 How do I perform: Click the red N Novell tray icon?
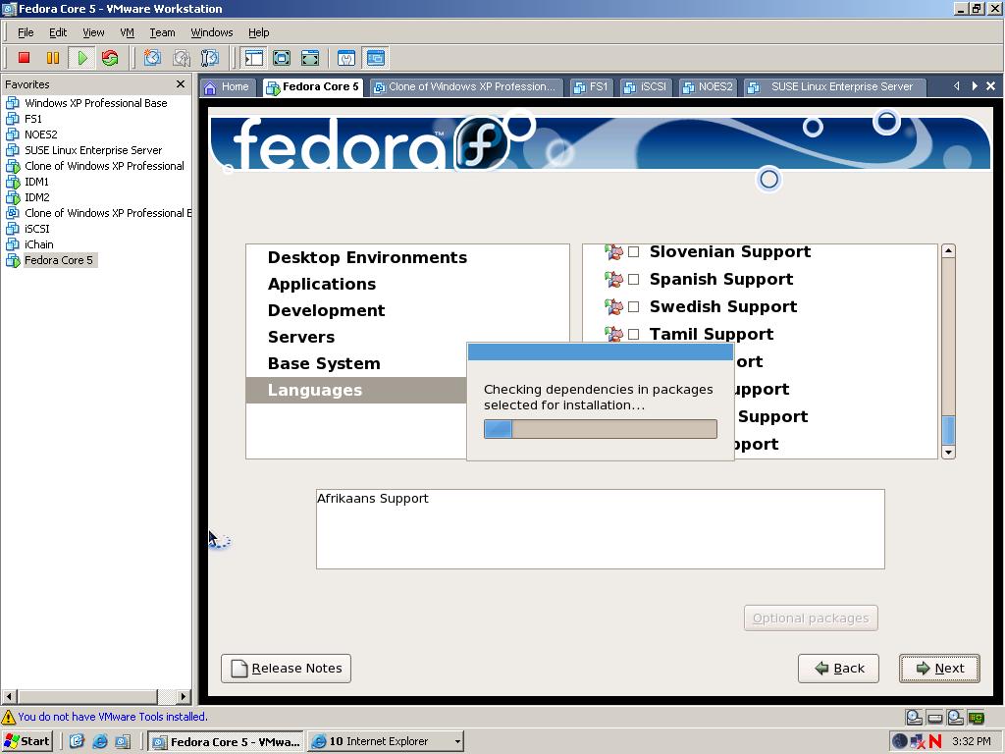pos(935,741)
